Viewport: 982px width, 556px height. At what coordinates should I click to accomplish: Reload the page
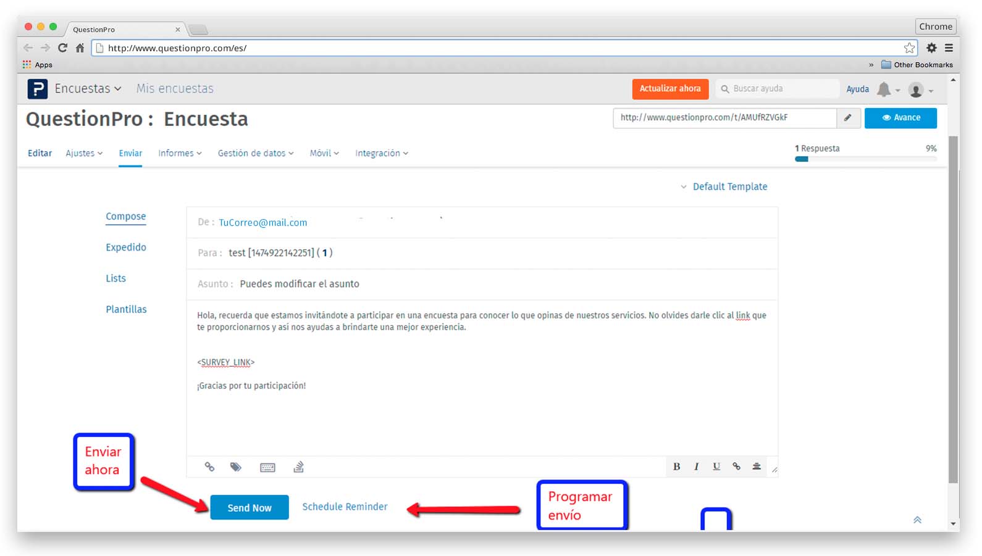[62, 48]
